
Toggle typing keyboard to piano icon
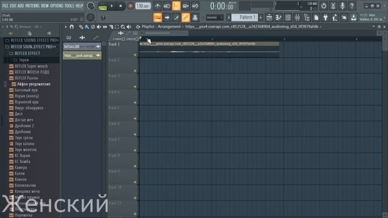pos(158,18)
